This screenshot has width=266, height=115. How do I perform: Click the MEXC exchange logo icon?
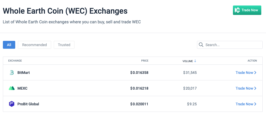[12, 88]
